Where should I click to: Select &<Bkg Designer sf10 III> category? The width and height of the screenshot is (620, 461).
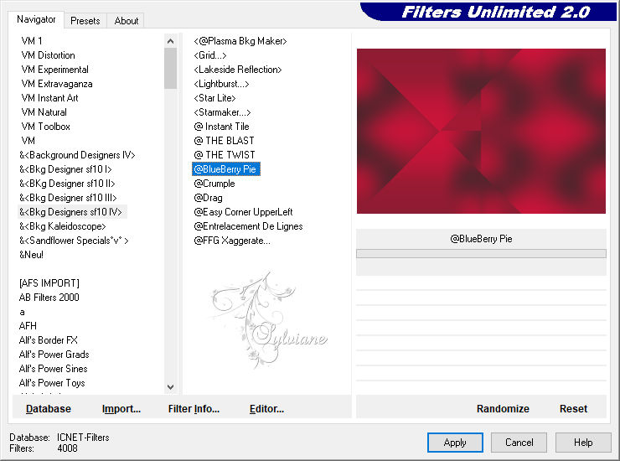pos(68,198)
